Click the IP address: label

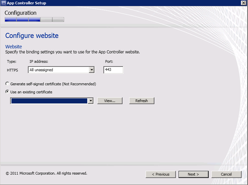[39, 62]
